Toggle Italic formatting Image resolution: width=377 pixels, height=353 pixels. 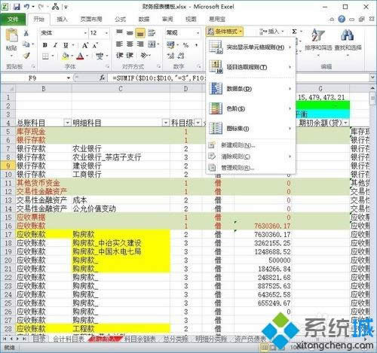coord(55,45)
